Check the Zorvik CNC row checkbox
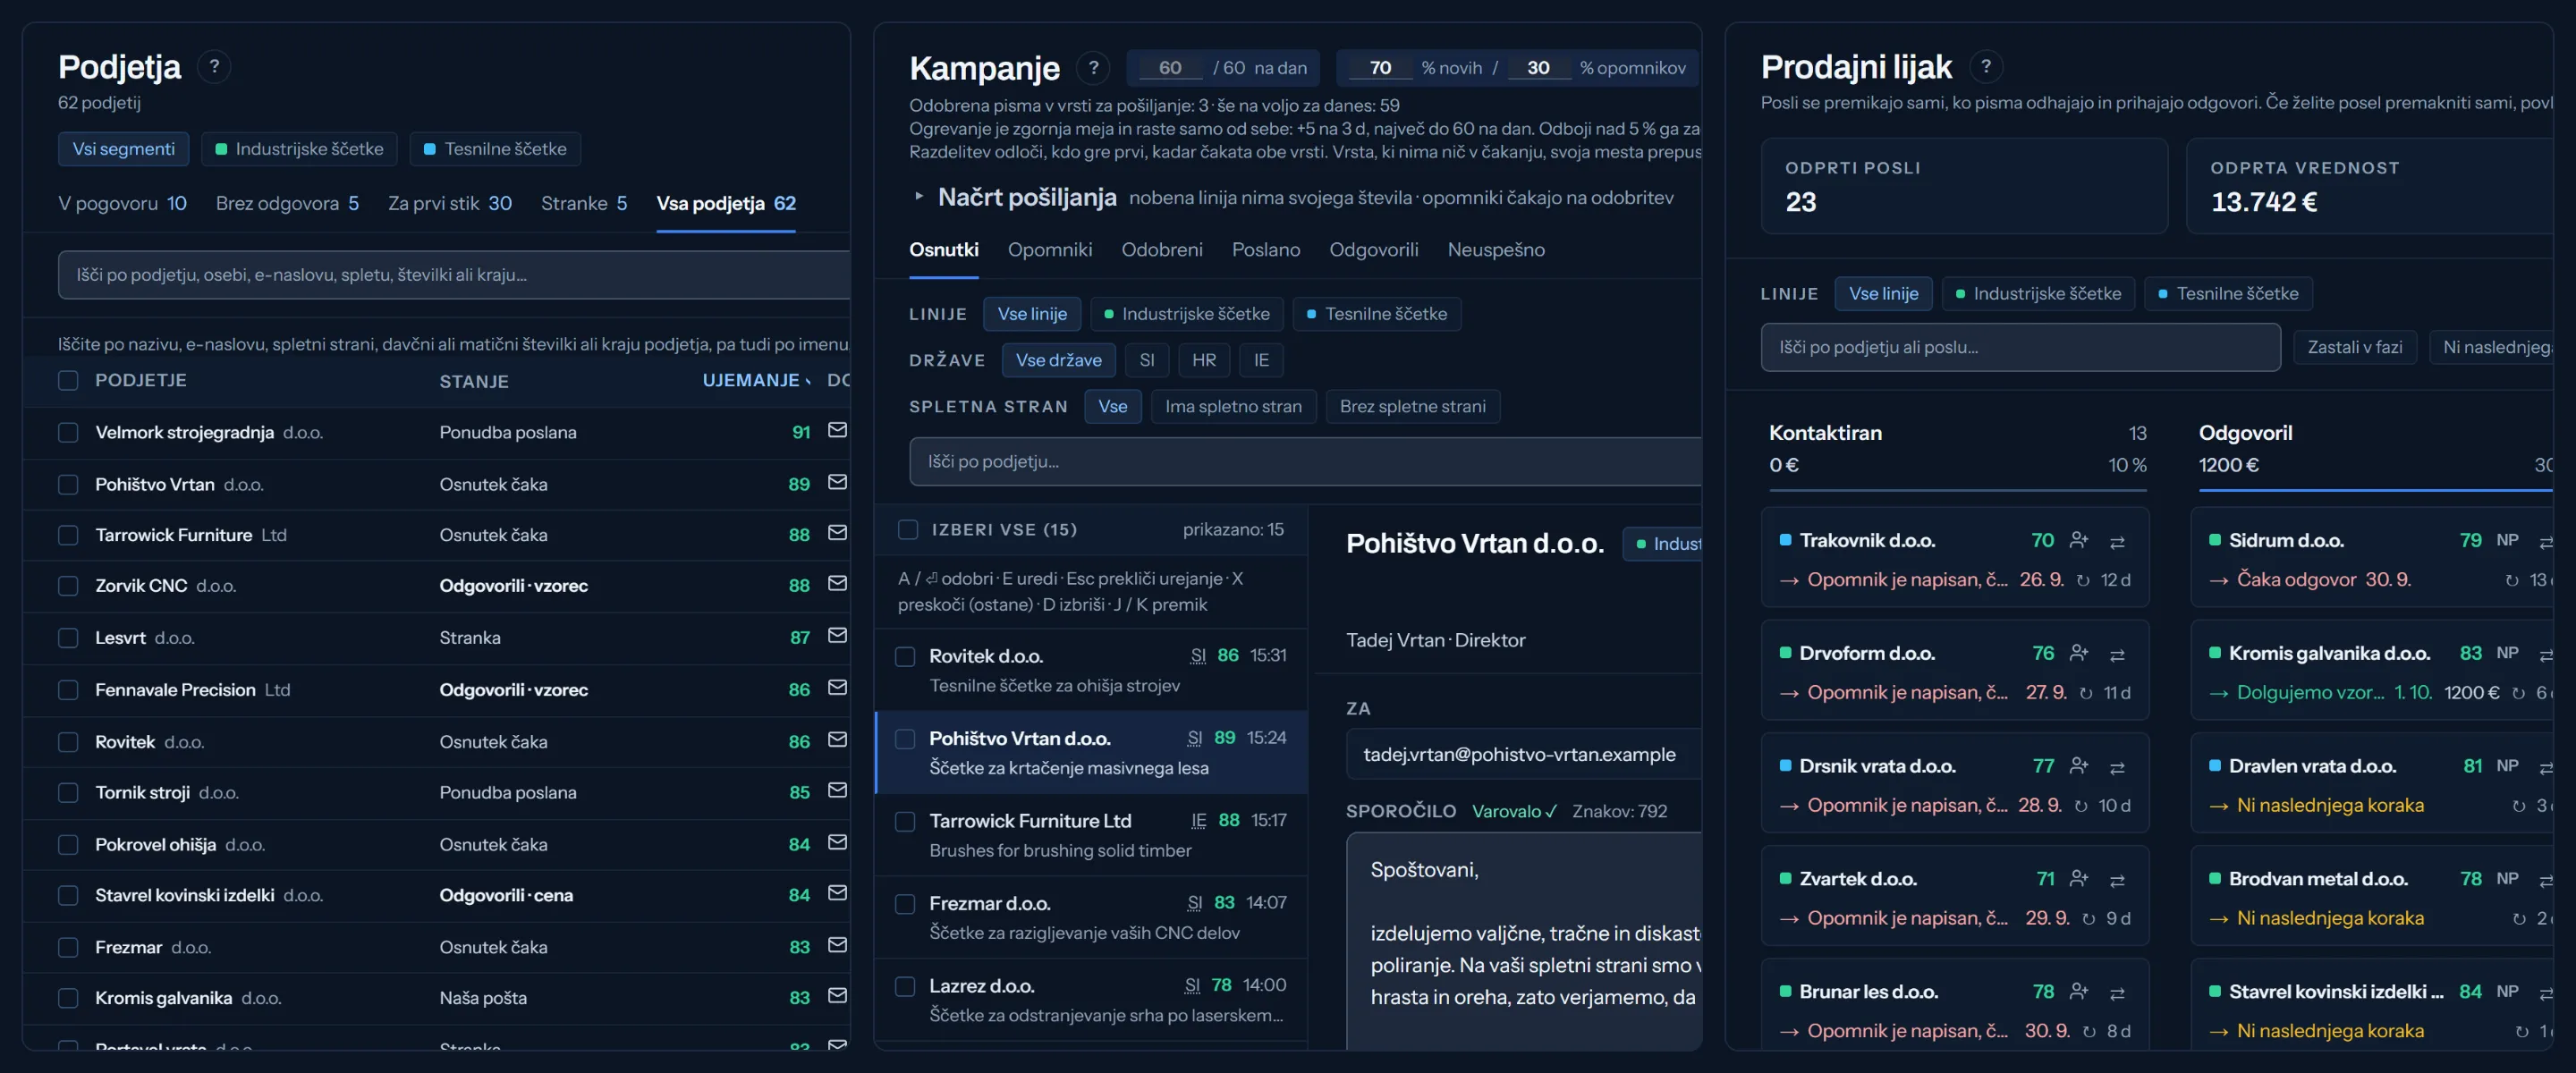 tap(68, 586)
